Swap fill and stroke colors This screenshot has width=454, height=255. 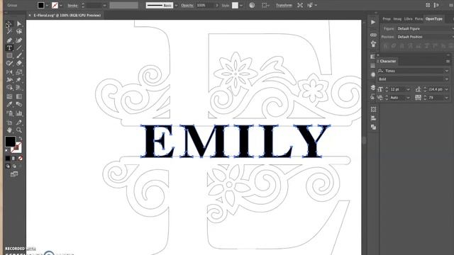(x=21, y=139)
